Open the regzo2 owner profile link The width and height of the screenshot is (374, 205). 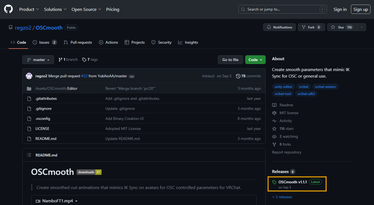pyautogui.click(x=23, y=27)
